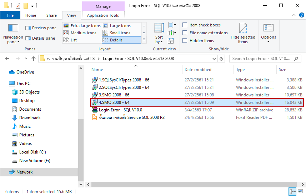Open the Login Error WinRAR ZIP archive icon

pos(95,110)
